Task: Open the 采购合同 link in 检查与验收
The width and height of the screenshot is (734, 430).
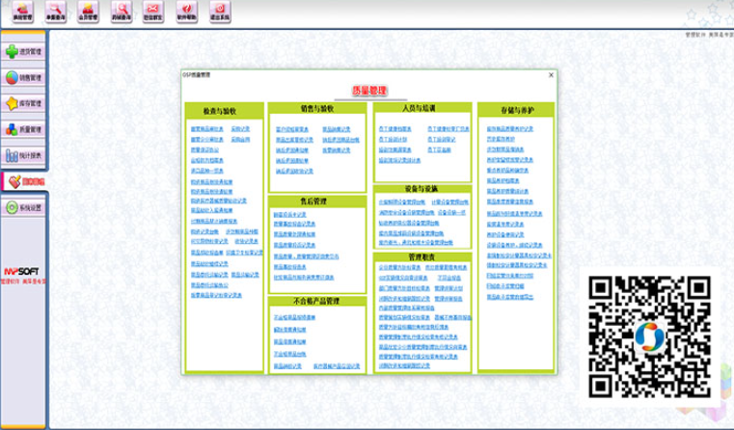Action: click(x=240, y=140)
